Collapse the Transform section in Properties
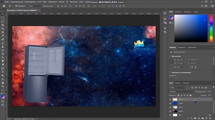 (x=170, y=56)
